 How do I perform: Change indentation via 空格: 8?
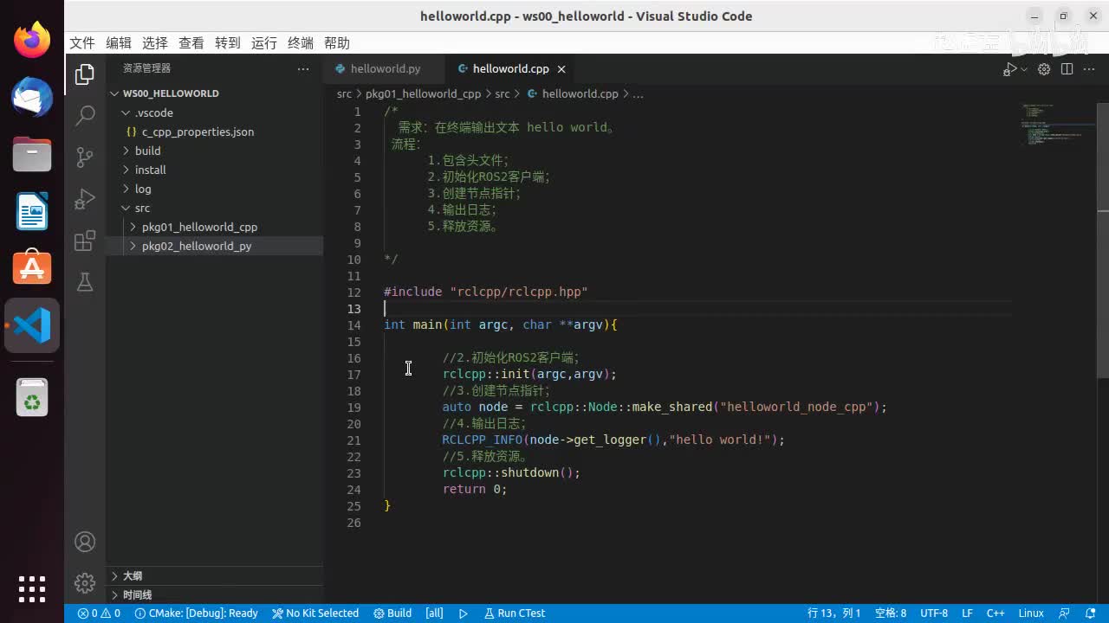pyautogui.click(x=891, y=613)
